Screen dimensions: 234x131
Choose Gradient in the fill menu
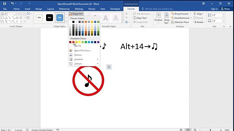(84, 59)
